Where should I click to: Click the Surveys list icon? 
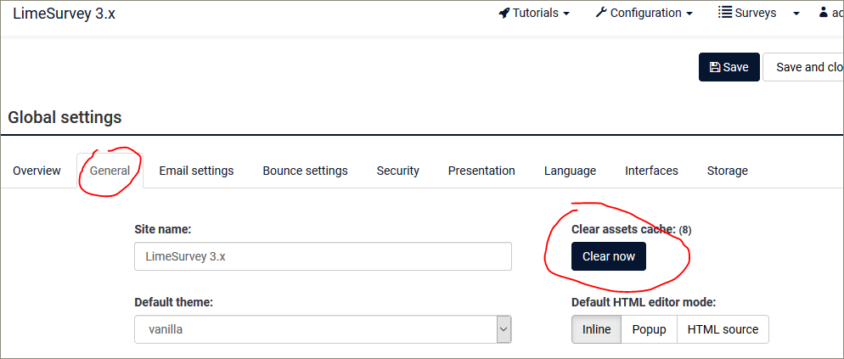[x=725, y=13]
